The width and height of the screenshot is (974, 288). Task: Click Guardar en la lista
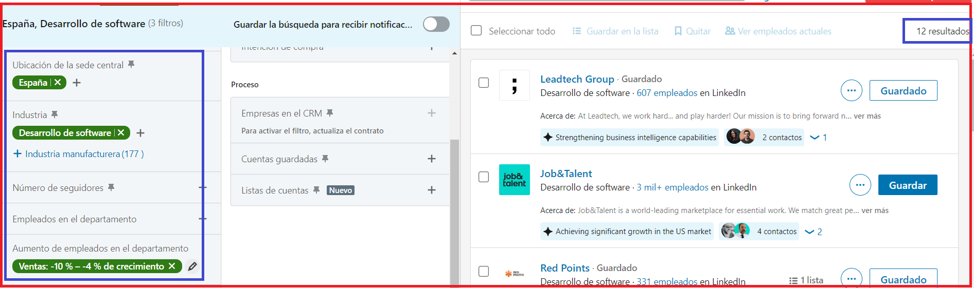point(615,31)
